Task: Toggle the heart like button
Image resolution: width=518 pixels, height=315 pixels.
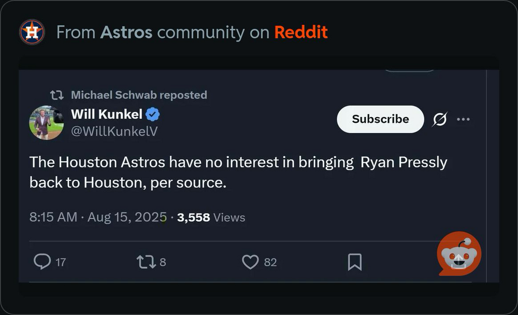Action: [250, 262]
